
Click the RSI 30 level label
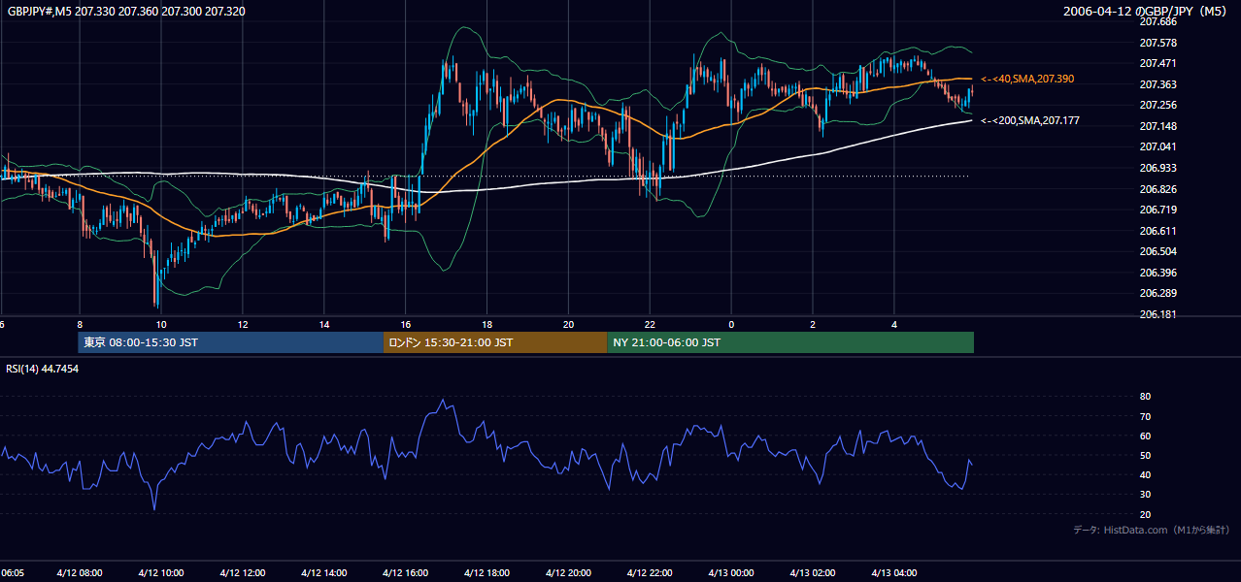click(x=1145, y=495)
